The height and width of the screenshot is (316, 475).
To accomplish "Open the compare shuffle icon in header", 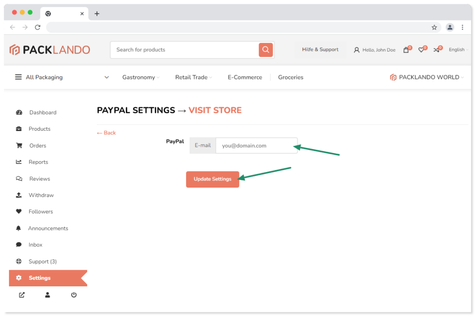I will (x=436, y=50).
